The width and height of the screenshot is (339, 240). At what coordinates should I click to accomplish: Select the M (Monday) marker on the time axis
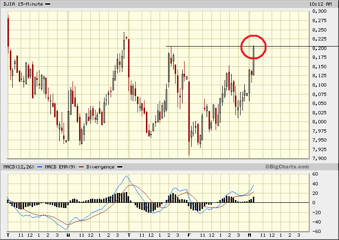point(250,234)
